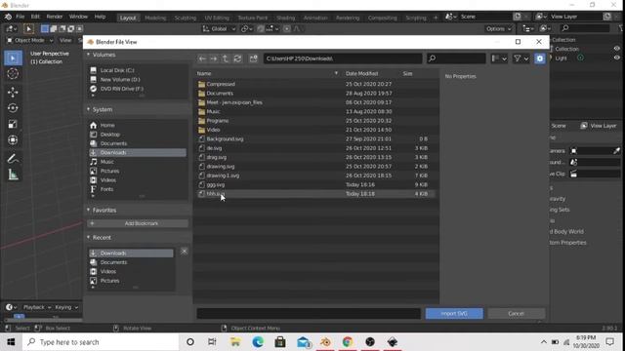
Task: Open the Object Mode dropdown
Action: pyautogui.click(x=29, y=40)
